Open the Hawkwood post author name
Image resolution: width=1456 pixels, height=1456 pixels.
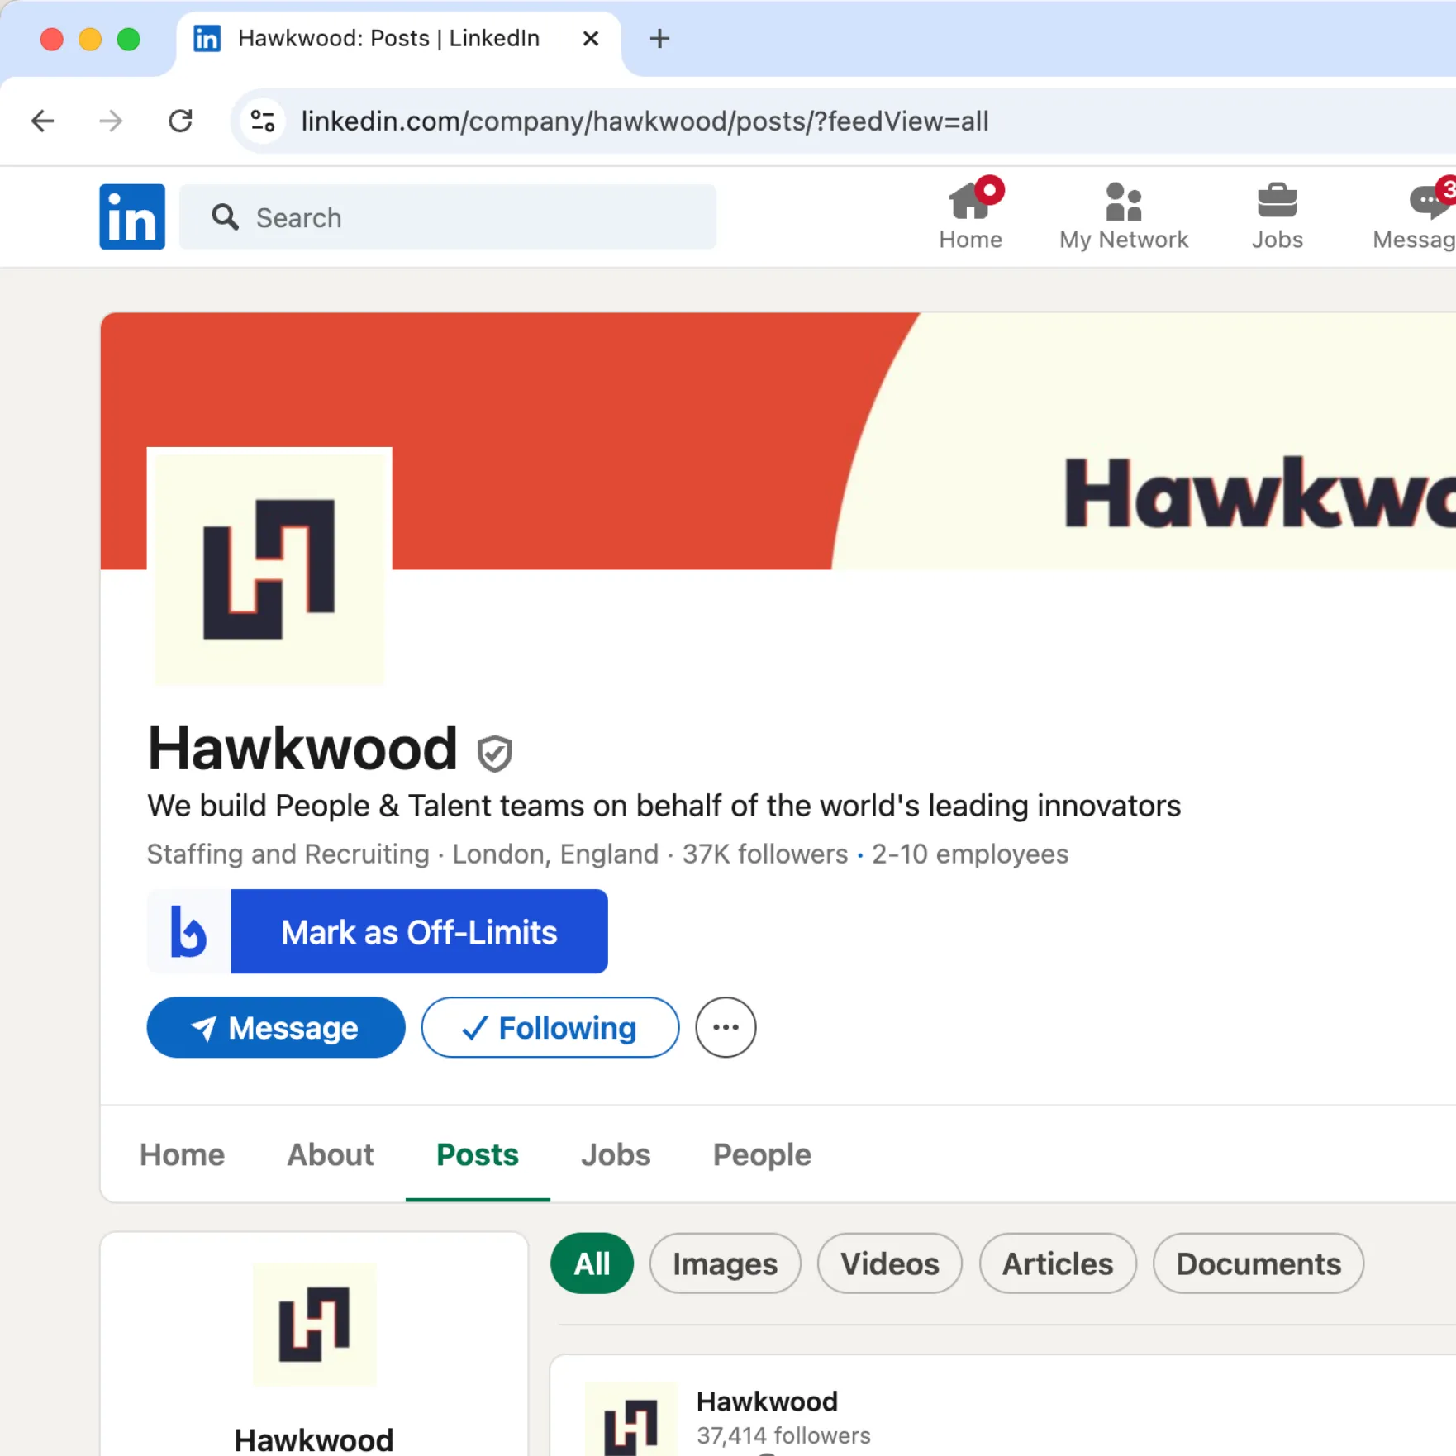pos(767,1401)
